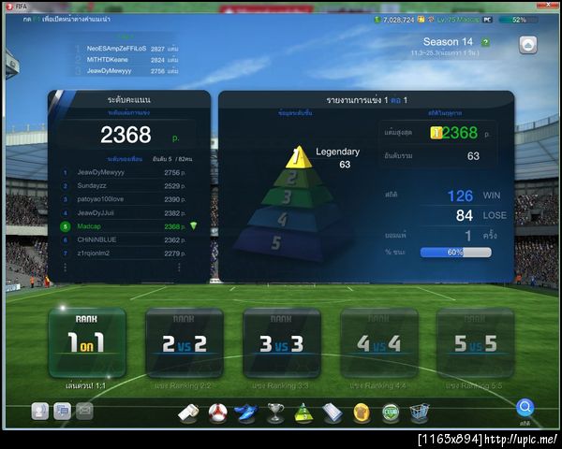Screen dimensions: 562x449
Task: Click Lv.75 Madcap player name
Action: click(458, 20)
